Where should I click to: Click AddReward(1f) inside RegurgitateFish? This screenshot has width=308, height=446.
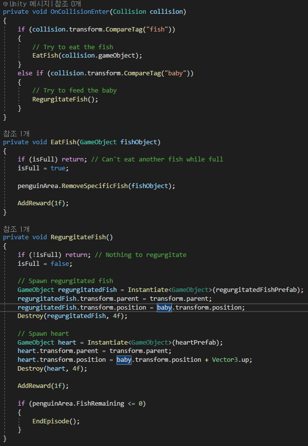point(43,386)
